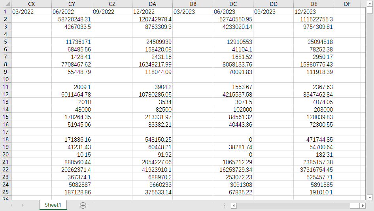Click cell with value 880560.44
This screenshot has height=211, width=374.
[72, 162]
